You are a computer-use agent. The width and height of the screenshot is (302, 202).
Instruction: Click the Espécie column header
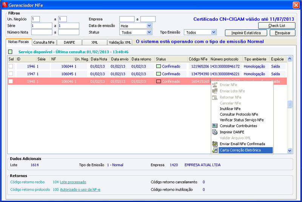(x=278, y=59)
